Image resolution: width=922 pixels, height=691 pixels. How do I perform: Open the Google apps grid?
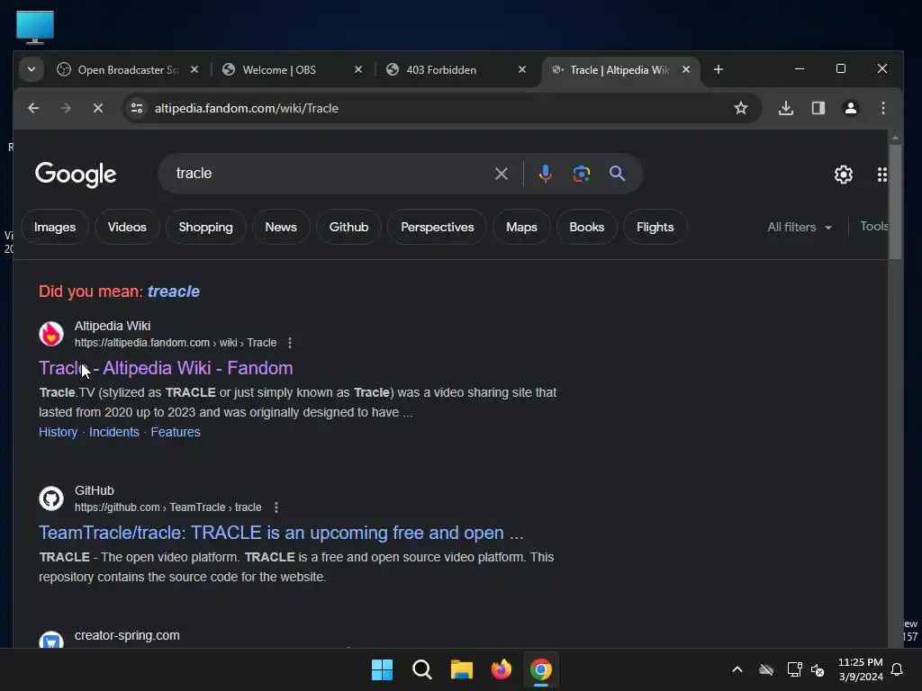click(x=882, y=174)
